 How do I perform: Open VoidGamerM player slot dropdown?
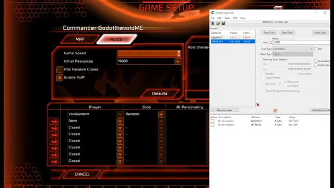(120, 114)
